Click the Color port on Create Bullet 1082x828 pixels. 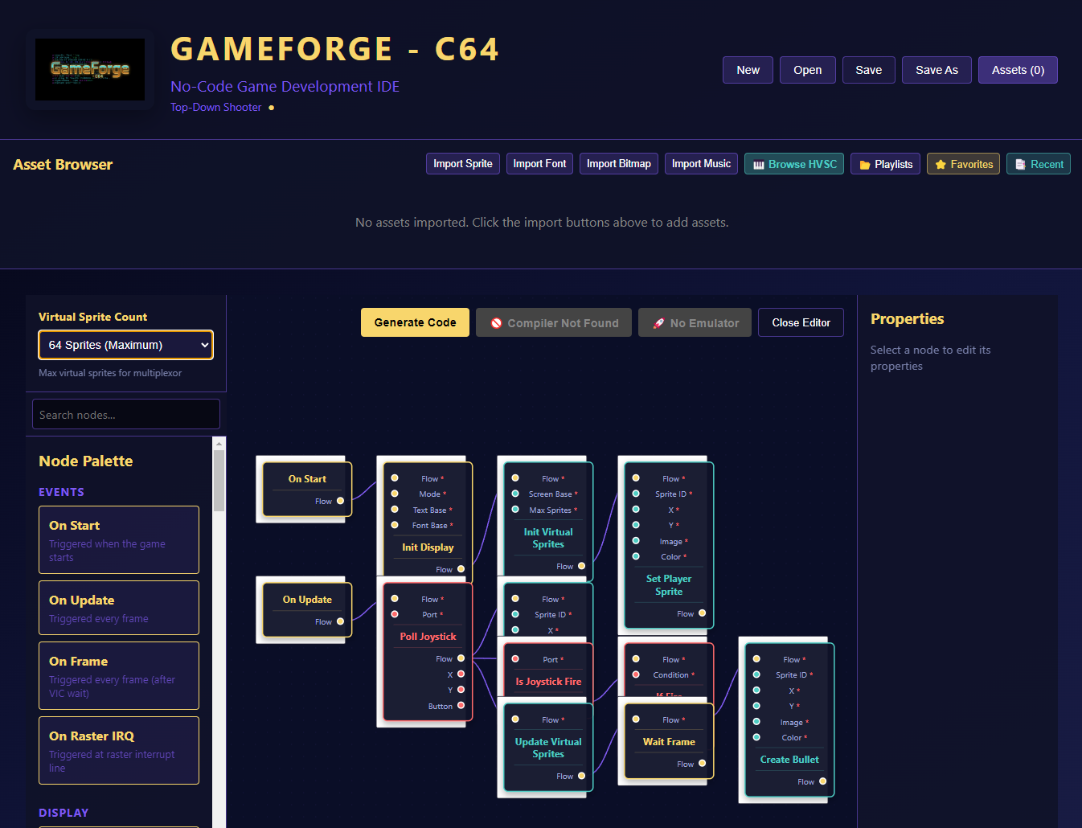[x=756, y=737]
